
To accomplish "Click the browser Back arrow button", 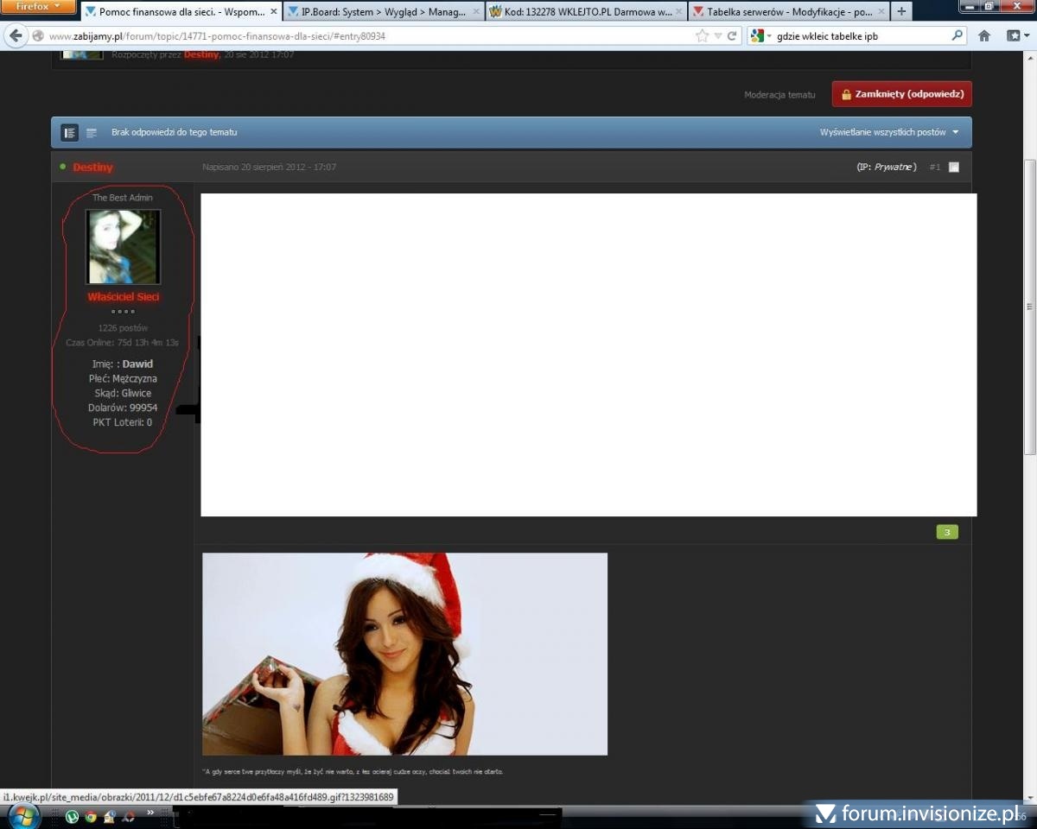I will click(16, 36).
